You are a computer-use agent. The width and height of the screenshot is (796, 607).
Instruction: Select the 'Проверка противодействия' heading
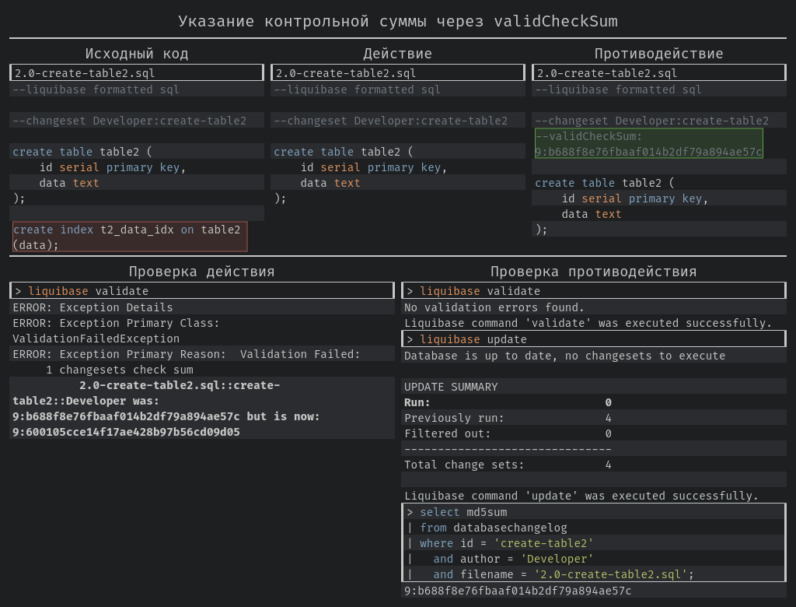point(593,272)
